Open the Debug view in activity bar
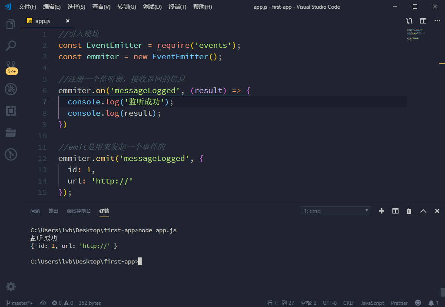Screen dimensions: 445x307 point(11,89)
